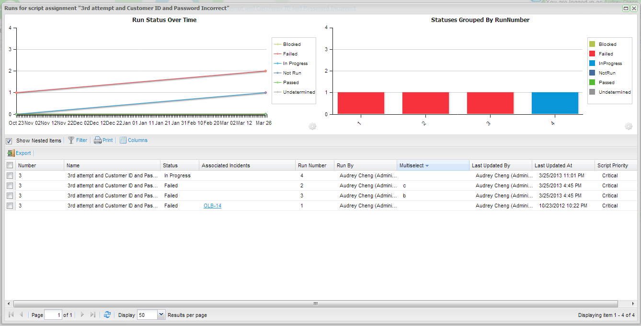Click the Export icon
This screenshot has width=641, height=326.
pyautogui.click(x=11, y=153)
